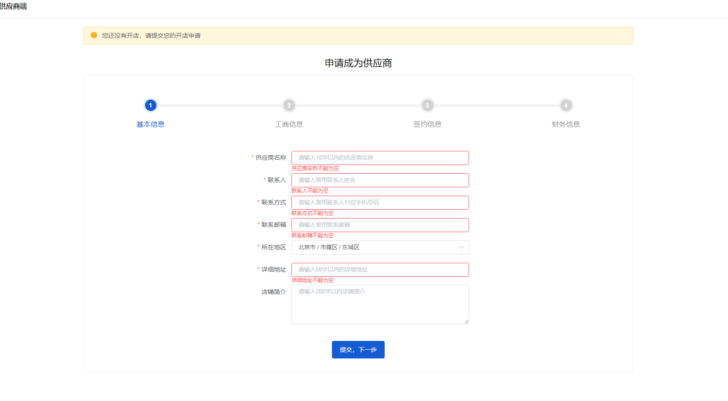Screen dimensions: 728x401
Task: Submit with 提交，下一步 button
Action: click(x=358, y=350)
